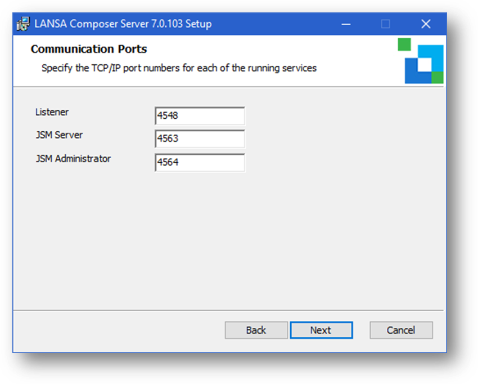The width and height of the screenshot is (478, 384).
Task: Click the installer icon in the title bar
Action: tap(24, 24)
